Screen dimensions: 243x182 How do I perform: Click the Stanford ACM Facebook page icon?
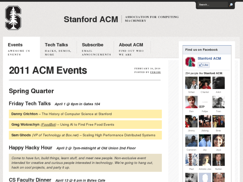click(x=190, y=62)
